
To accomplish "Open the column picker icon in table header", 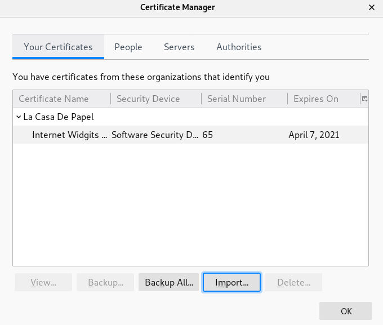I will pyautogui.click(x=364, y=99).
